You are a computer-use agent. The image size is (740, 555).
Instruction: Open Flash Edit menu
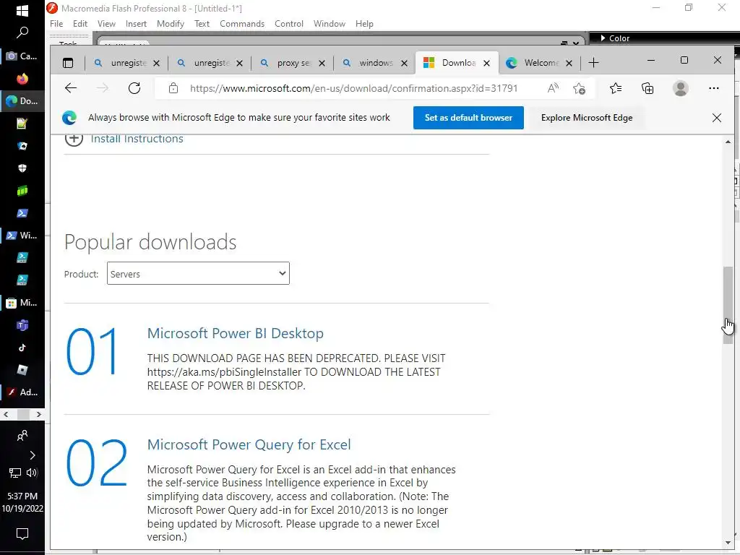79,24
